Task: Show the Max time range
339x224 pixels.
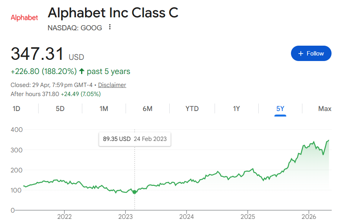Action: point(325,109)
